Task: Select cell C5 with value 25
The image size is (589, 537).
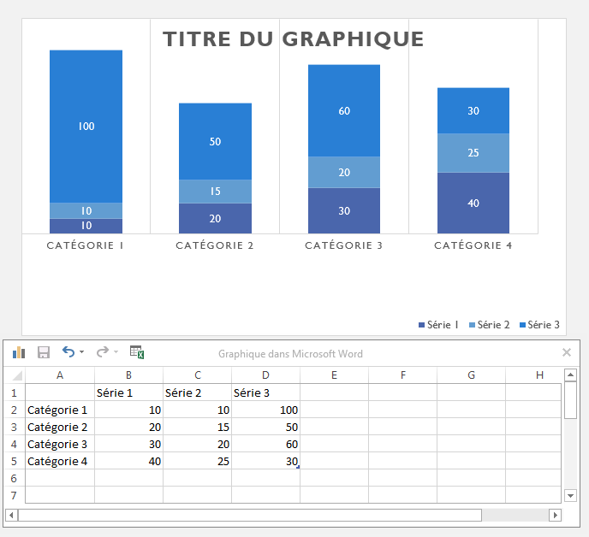Action: pos(197,461)
